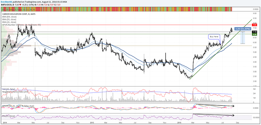Select the RSI (13, close) indicator label
261x125 pixels.
click(x=8, y=116)
